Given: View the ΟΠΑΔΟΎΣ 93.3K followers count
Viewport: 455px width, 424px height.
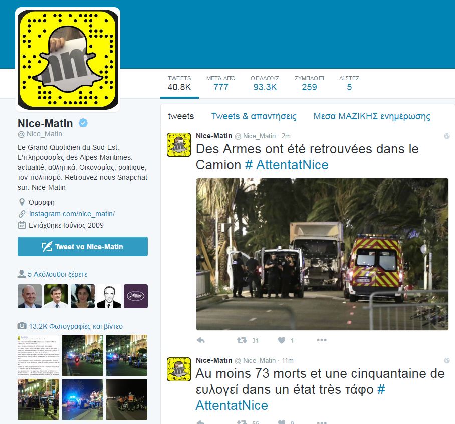Looking at the screenshot, I should [x=265, y=83].
